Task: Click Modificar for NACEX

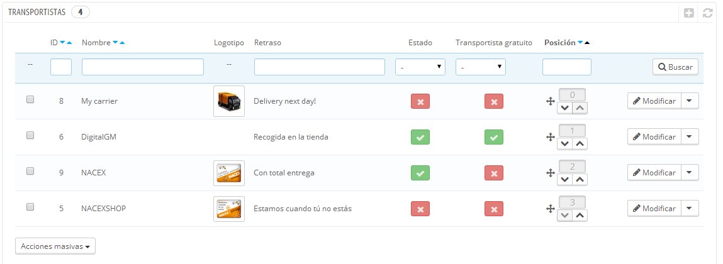Action: click(x=654, y=173)
